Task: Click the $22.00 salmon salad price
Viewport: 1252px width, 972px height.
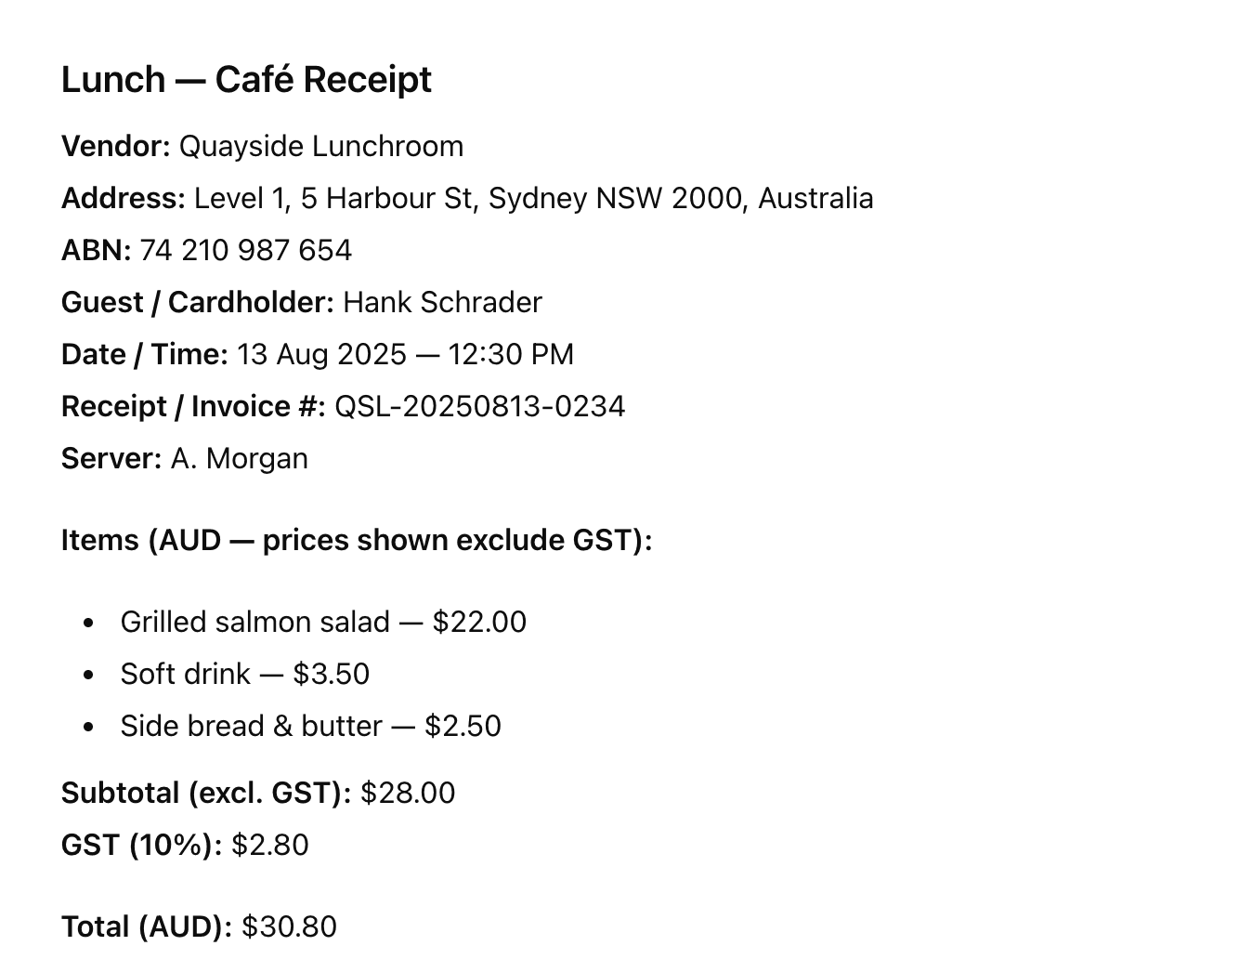Action: [x=479, y=623]
